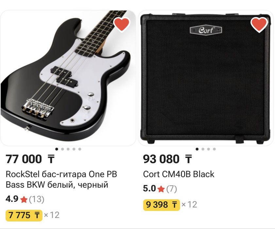Remove the Cort CM40B amp from favorites
275x229 pixels.
(259, 25)
